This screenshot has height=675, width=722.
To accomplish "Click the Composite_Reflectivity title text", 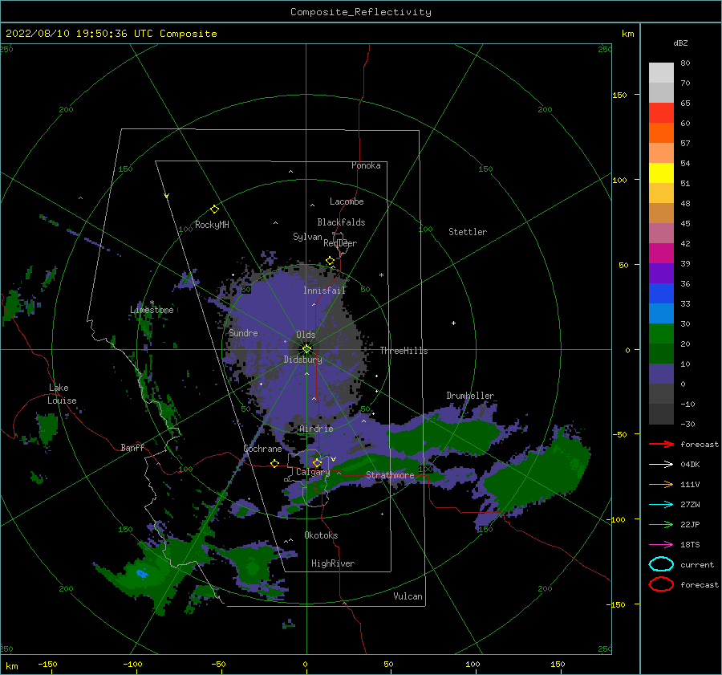I will click(361, 12).
